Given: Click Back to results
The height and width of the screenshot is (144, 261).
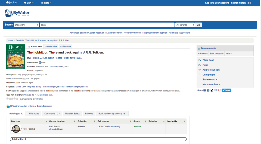Looking at the screenshot, I should 216,54.
